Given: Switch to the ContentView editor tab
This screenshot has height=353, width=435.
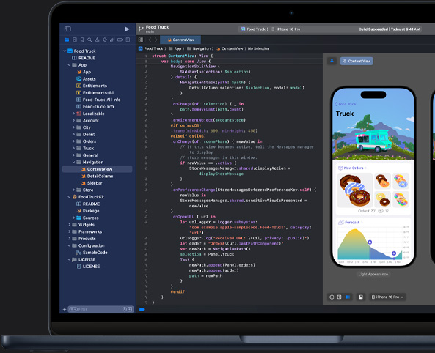Looking at the screenshot, I should (x=180, y=40).
